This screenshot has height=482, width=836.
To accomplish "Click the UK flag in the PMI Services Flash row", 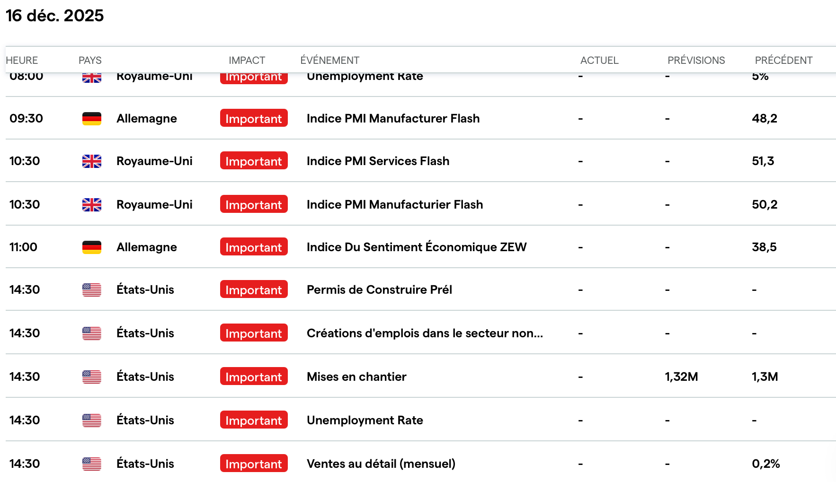I will pyautogui.click(x=91, y=161).
